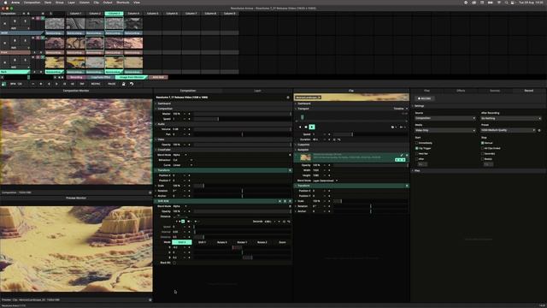The image size is (547, 308).
Task: Open Transport Timeline mode dropdown
Action: pos(401,109)
